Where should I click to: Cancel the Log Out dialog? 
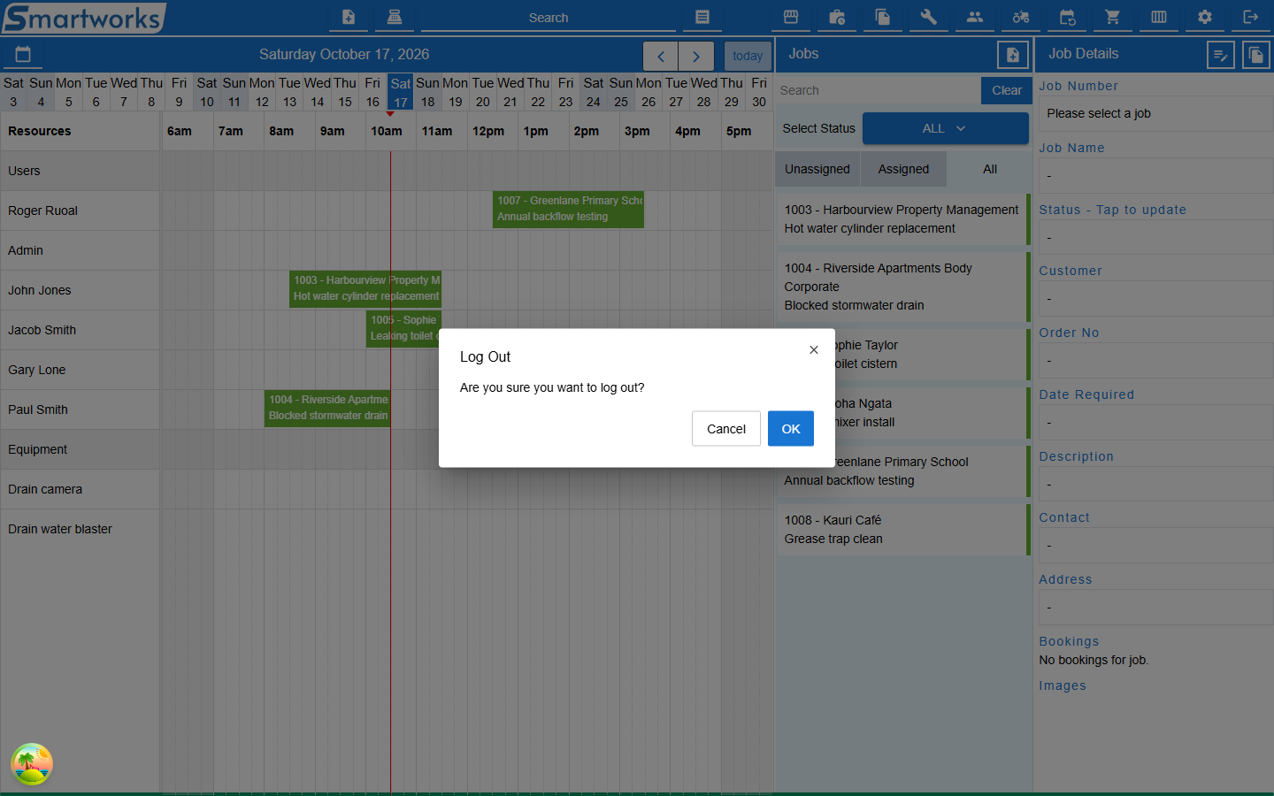[725, 429]
